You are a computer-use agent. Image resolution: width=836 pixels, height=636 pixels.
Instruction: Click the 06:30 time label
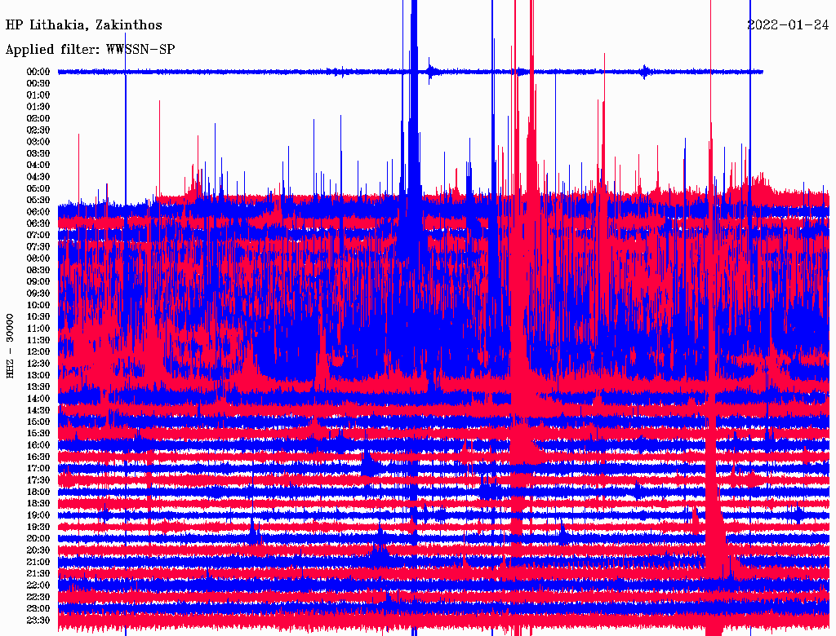(x=38, y=223)
